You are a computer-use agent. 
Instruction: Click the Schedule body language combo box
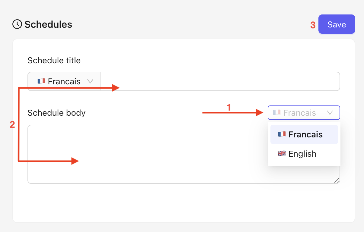[x=304, y=113]
